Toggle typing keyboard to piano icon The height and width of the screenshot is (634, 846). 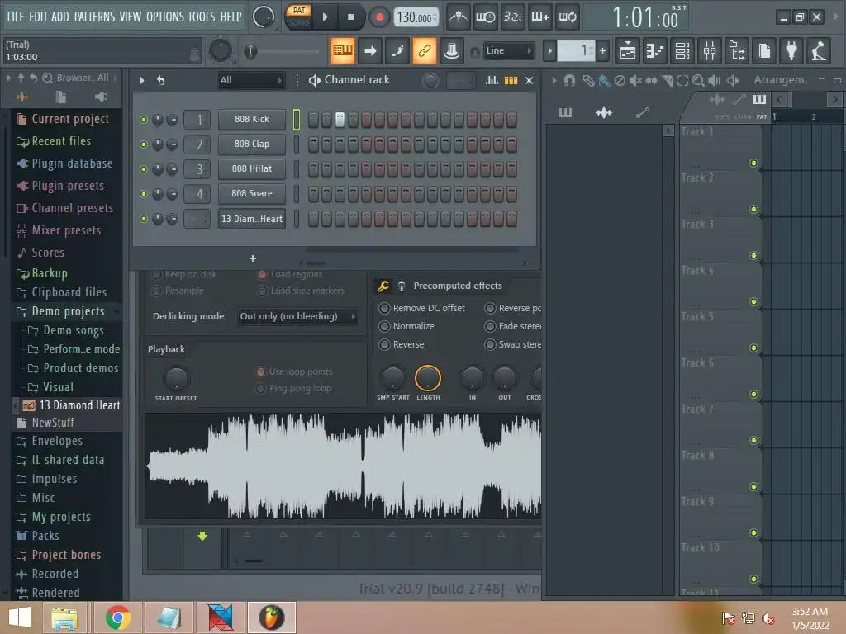click(x=343, y=50)
